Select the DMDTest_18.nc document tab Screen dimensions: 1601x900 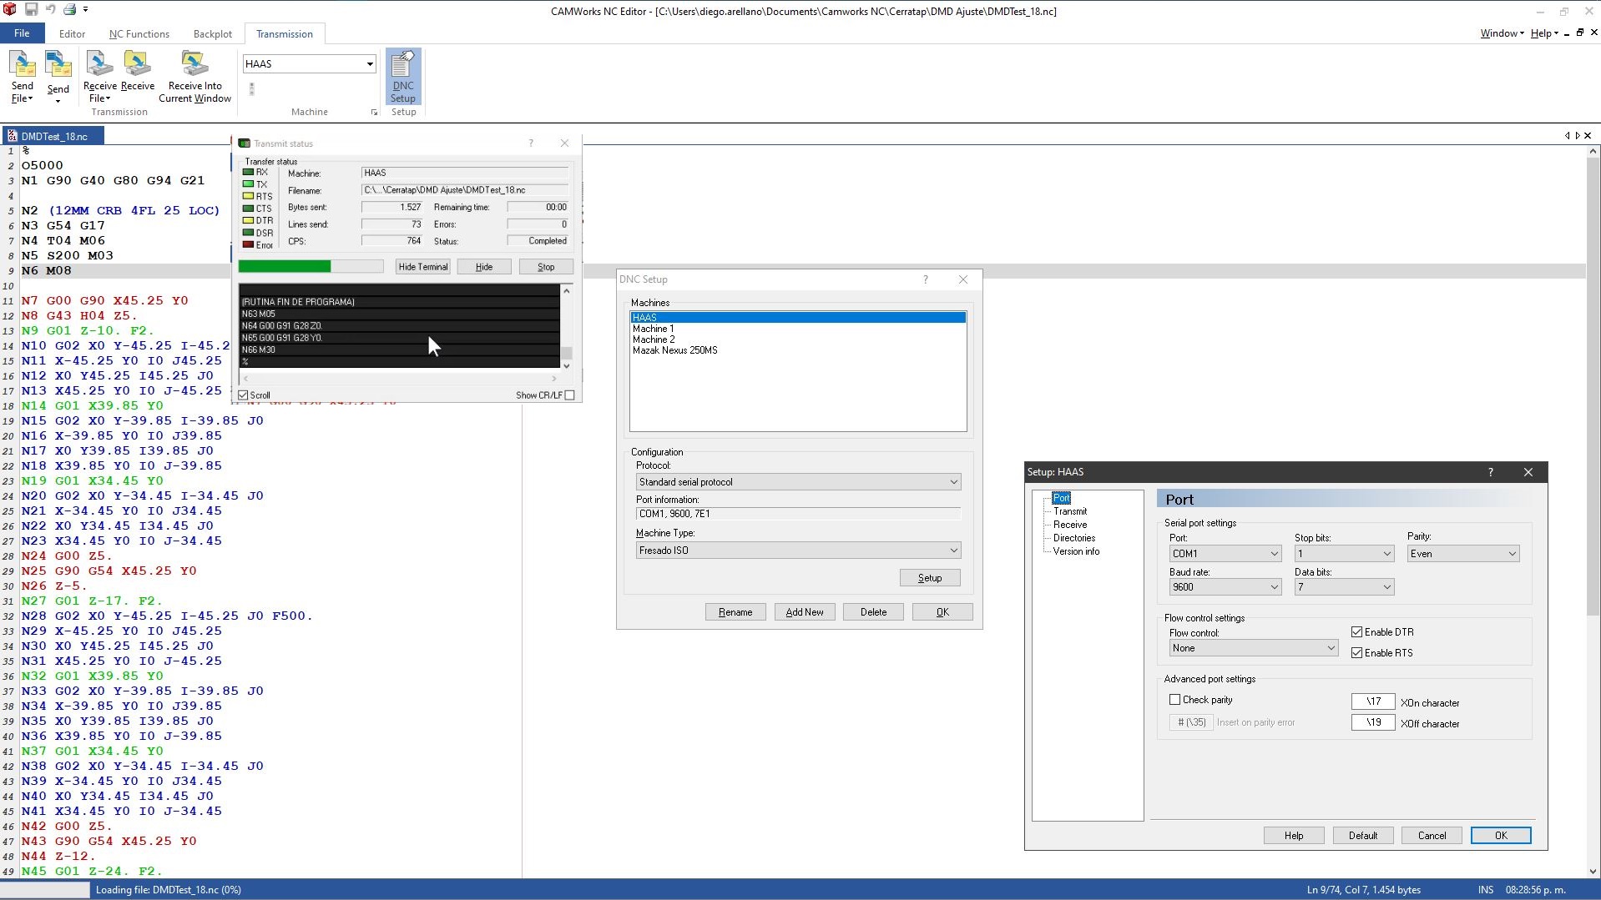pos(53,136)
